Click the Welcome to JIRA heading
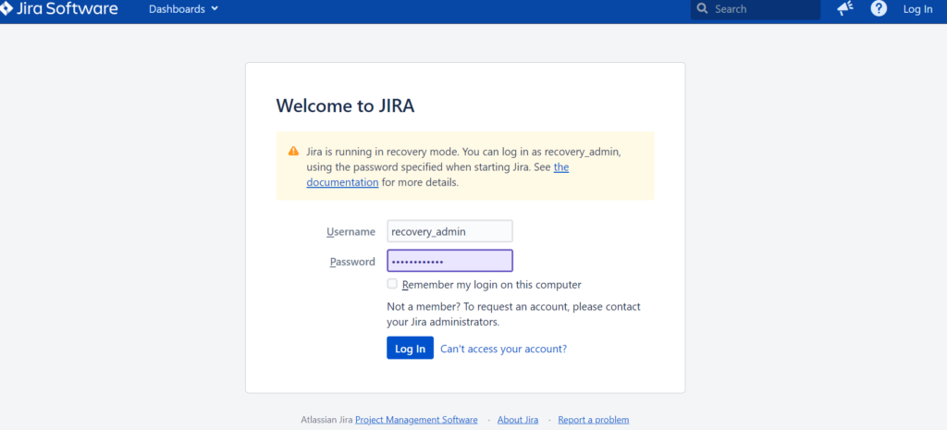947x430 pixels. [x=345, y=105]
